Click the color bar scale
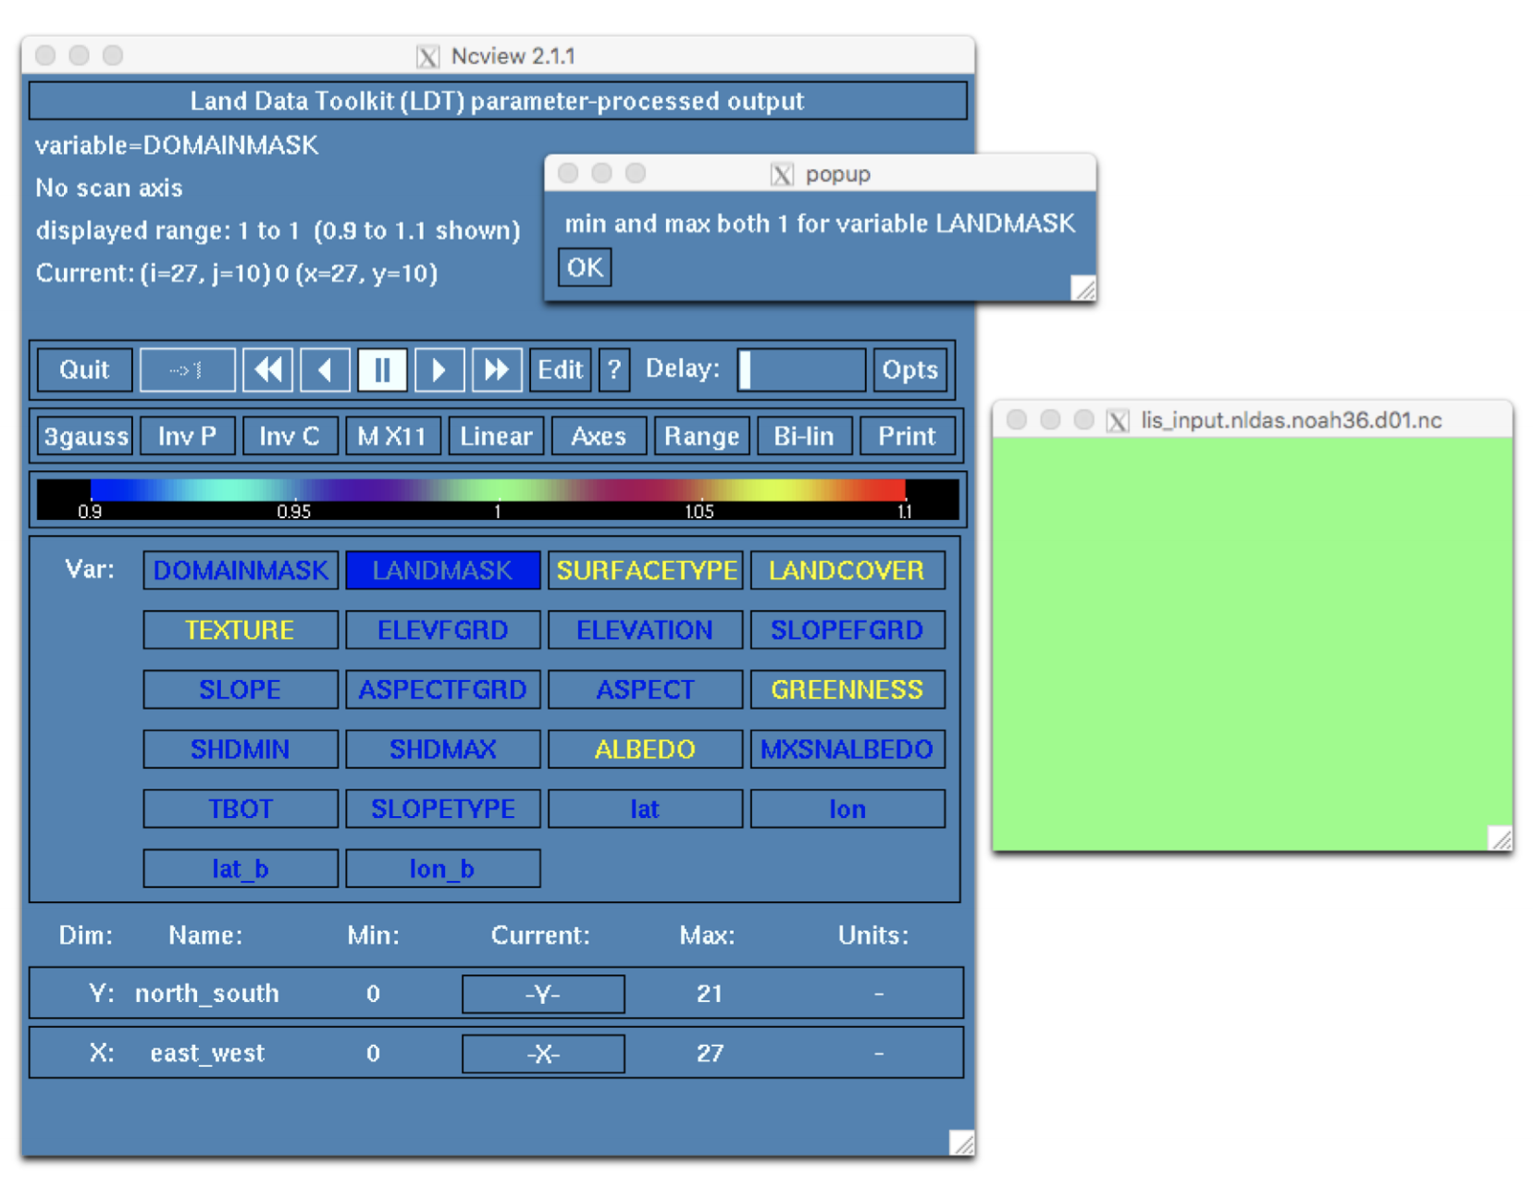The width and height of the screenshot is (1534, 1177). 498,499
